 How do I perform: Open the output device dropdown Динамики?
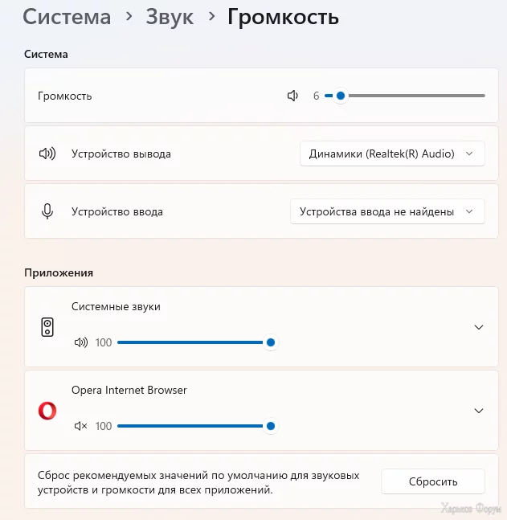pos(391,154)
